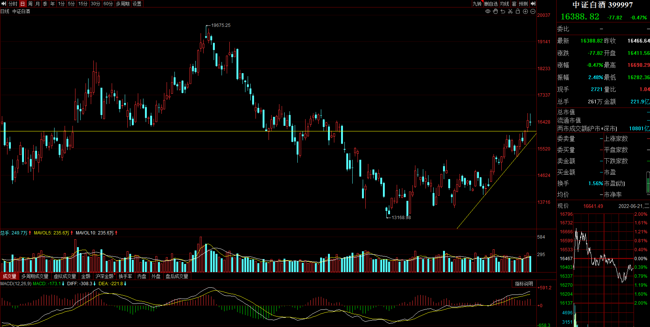Open the 多周期 multi-period view
This screenshot has height=327, width=650.
tap(123, 4)
